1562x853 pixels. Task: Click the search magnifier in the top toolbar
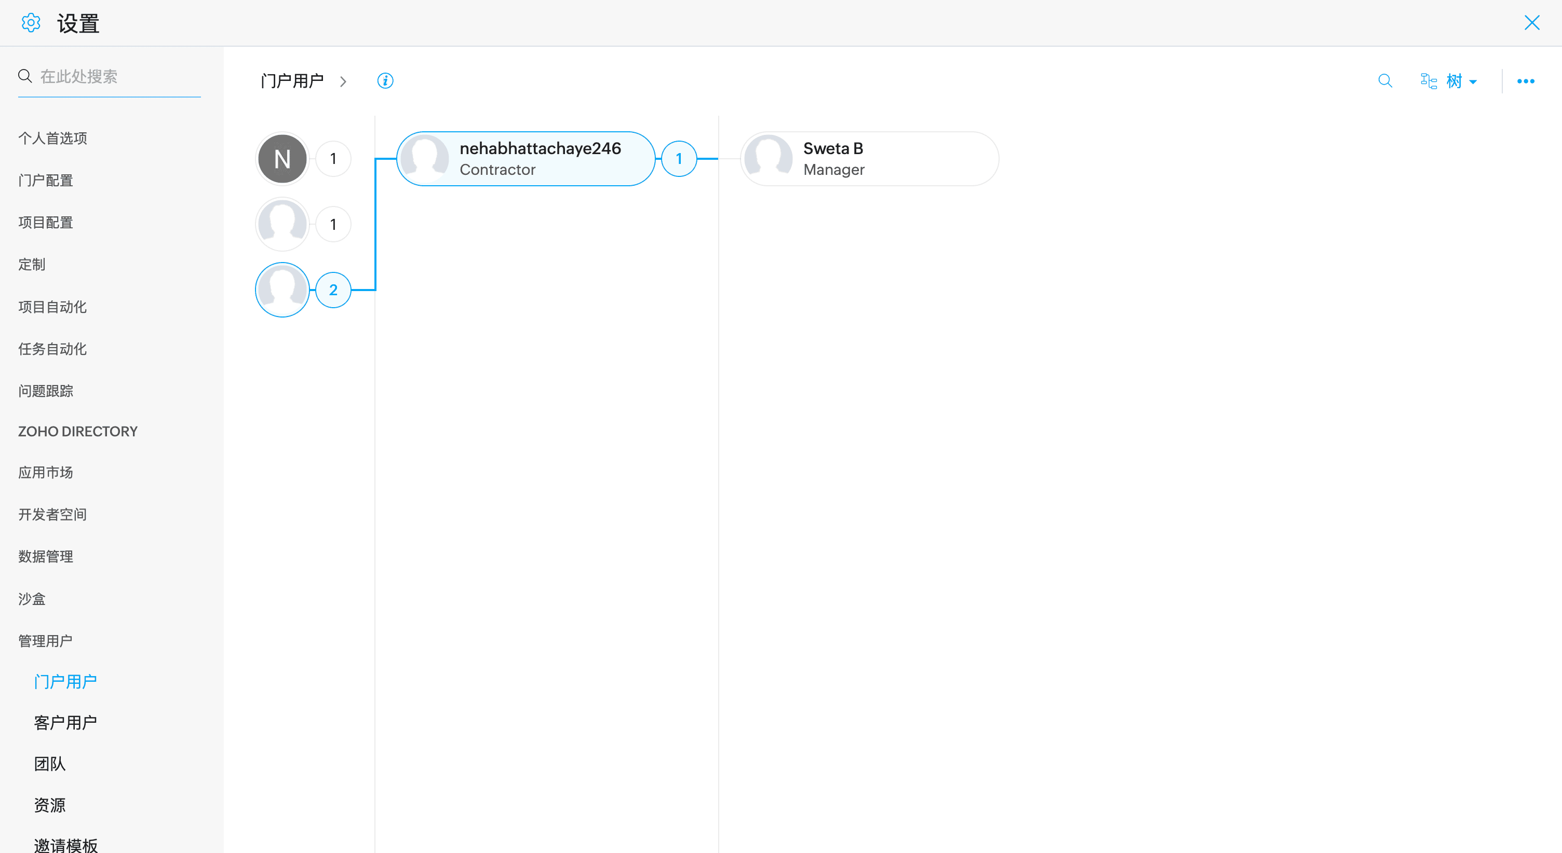(x=1384, y=80)
